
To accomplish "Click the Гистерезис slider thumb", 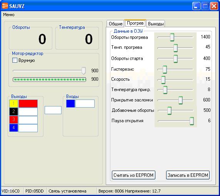I will pyautogui.click(x=165, y=70).
